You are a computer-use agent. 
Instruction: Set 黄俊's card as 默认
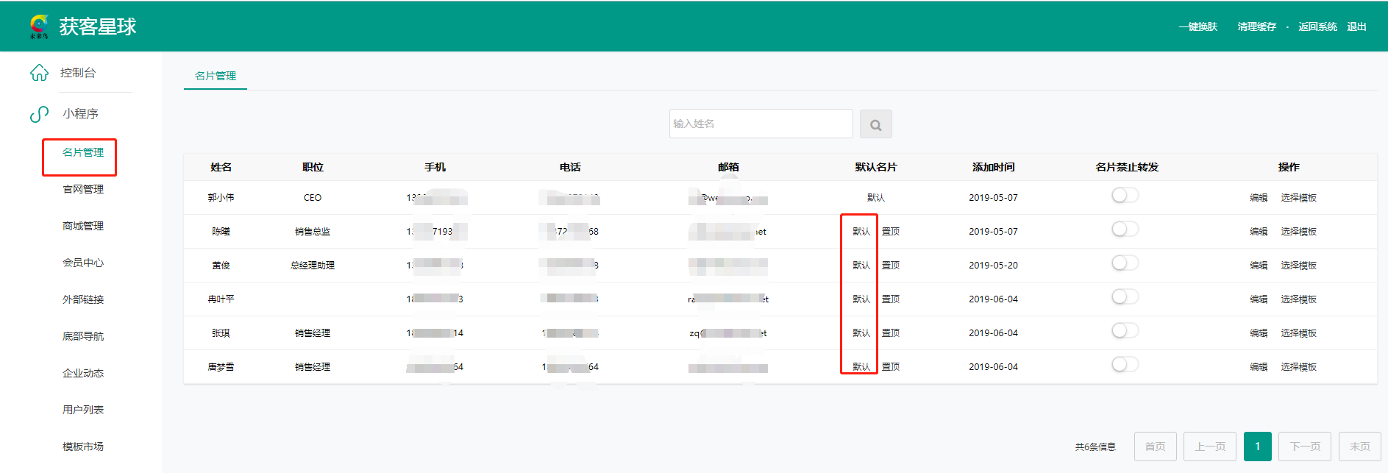pos(861,266)
